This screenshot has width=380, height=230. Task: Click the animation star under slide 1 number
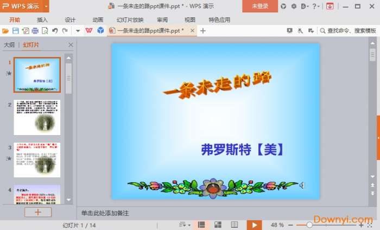(x=9, y=73)
